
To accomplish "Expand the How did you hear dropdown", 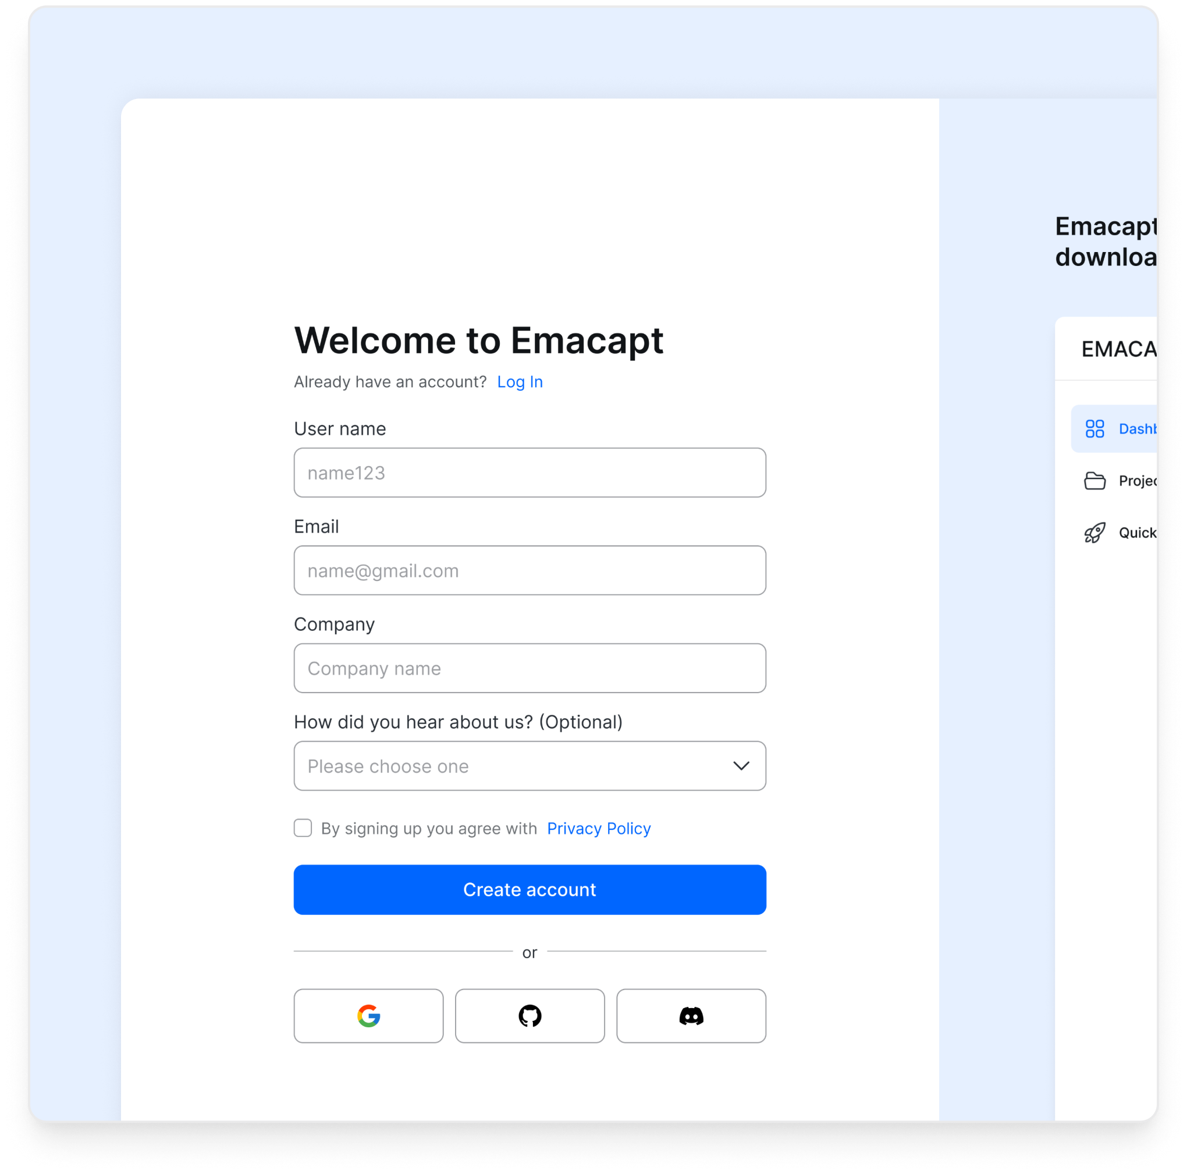I will (x=530, y=767).
